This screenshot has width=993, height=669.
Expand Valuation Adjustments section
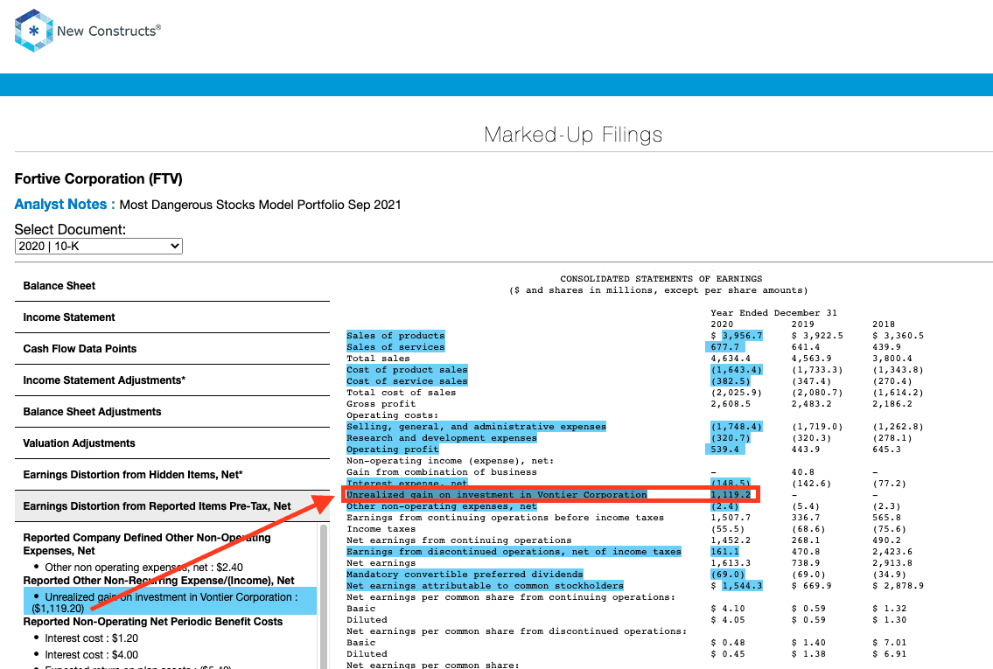click(172, 443)
